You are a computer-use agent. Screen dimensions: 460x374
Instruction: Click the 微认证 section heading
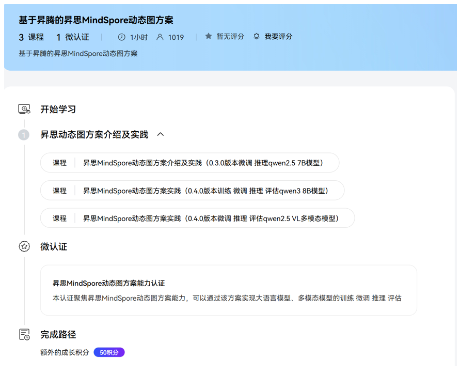pos(54,246)
